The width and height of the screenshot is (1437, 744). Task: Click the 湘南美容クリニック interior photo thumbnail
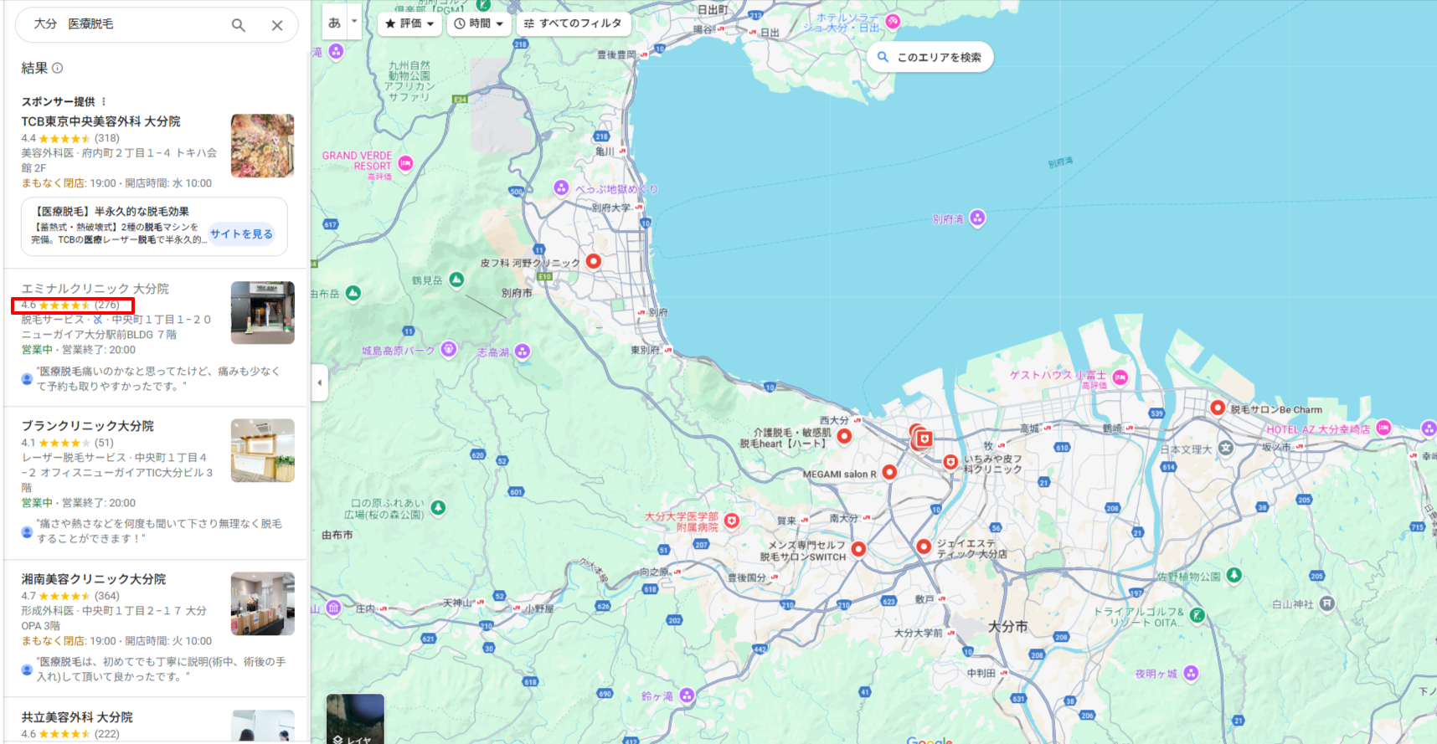click(263, 603)
